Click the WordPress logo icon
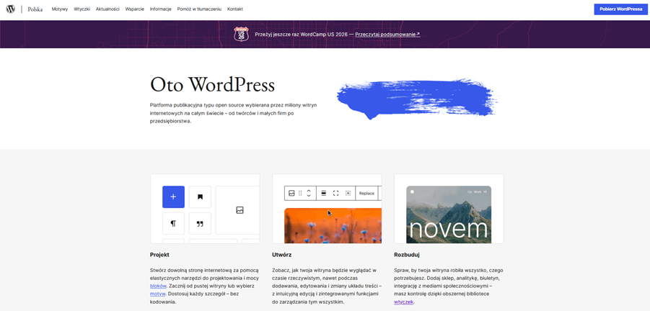The width and height of the screenshot is (650, 311). (x=10, y=9)
